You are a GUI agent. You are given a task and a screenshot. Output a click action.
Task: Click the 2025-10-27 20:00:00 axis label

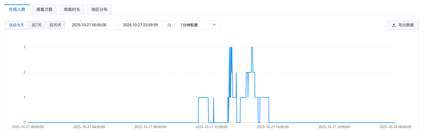click(x=334, y=127)
